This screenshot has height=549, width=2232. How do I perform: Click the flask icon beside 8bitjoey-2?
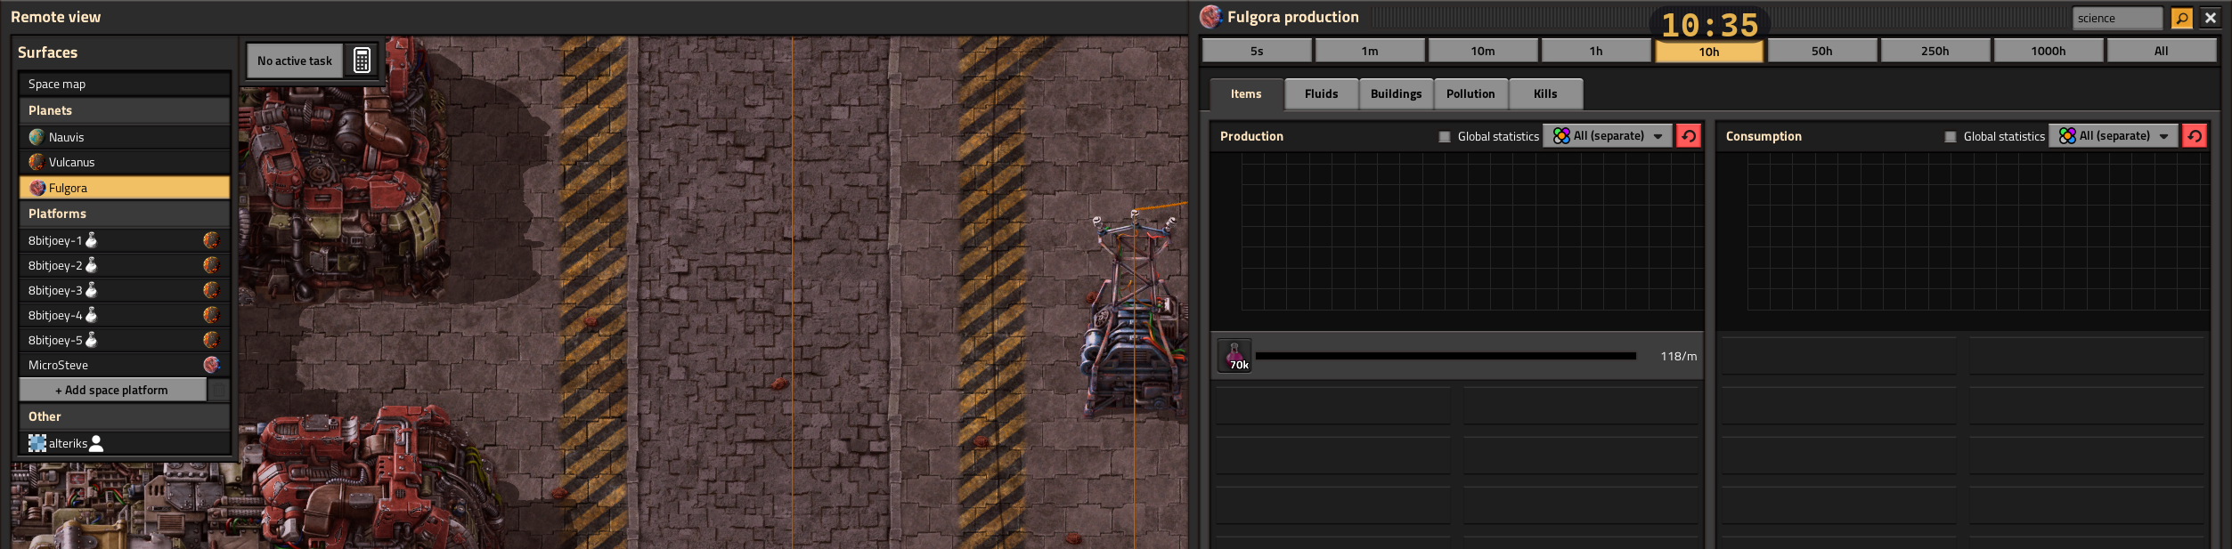91,265
